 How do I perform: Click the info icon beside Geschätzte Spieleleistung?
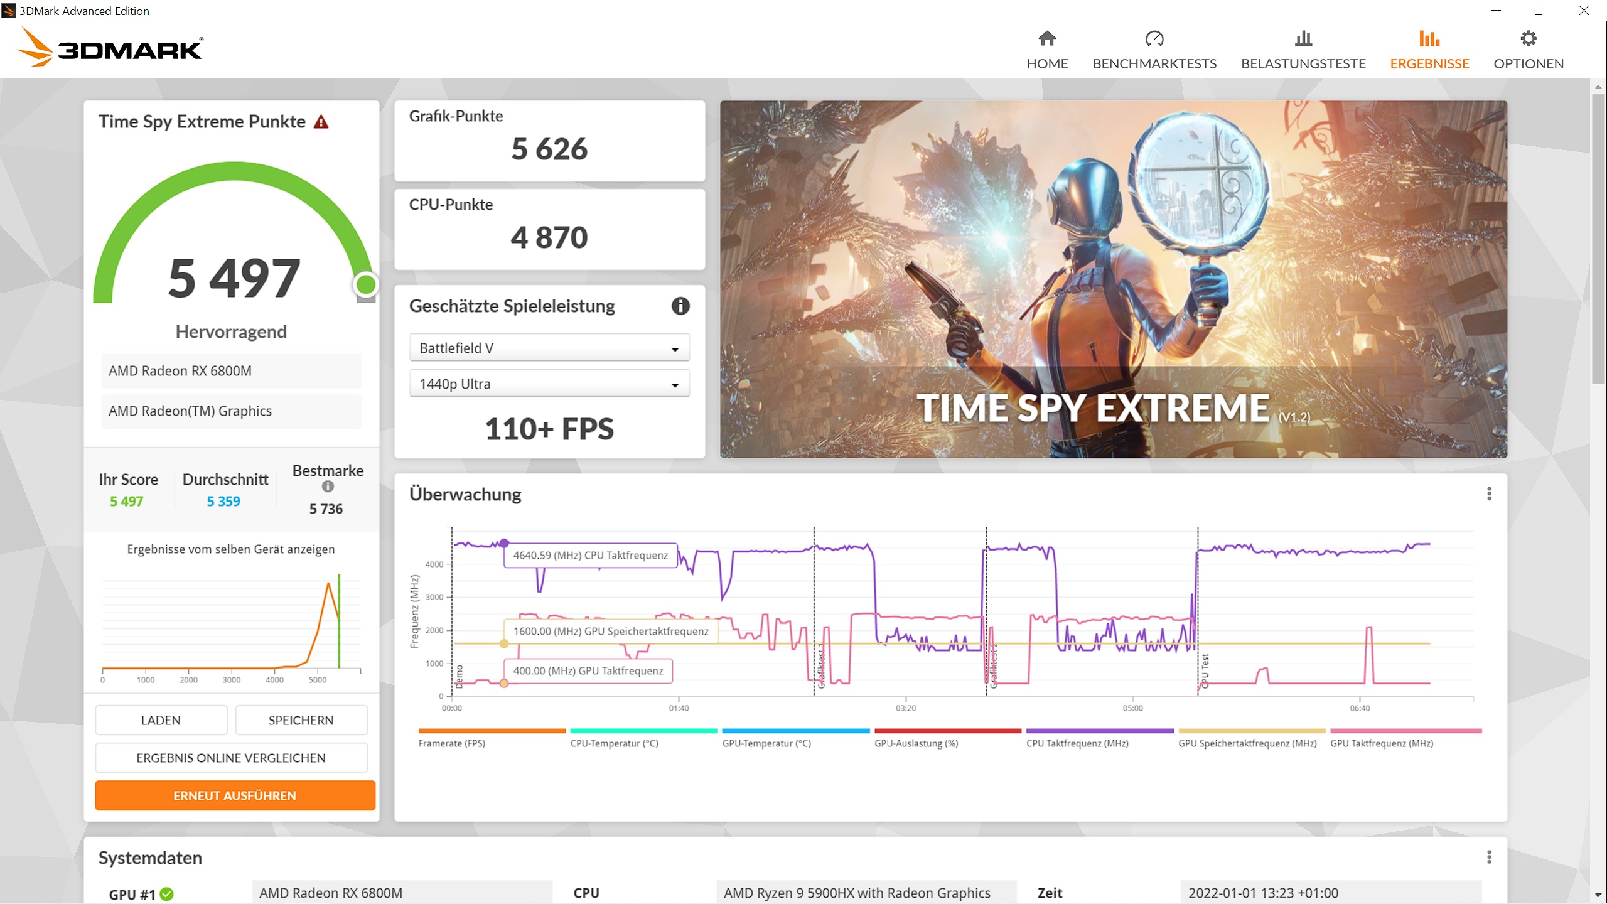680,306
